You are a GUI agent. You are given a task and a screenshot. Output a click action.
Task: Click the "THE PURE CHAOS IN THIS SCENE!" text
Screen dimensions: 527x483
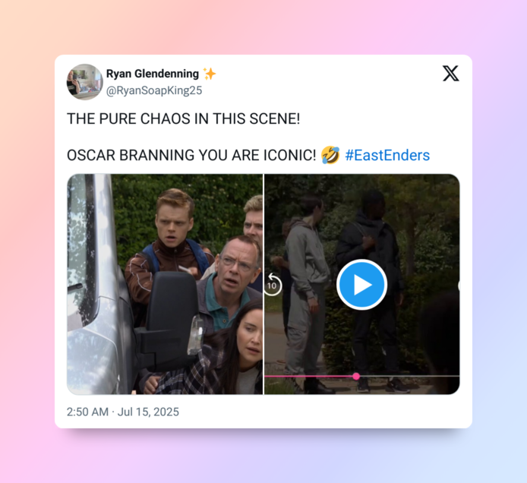tap(183, 118)
